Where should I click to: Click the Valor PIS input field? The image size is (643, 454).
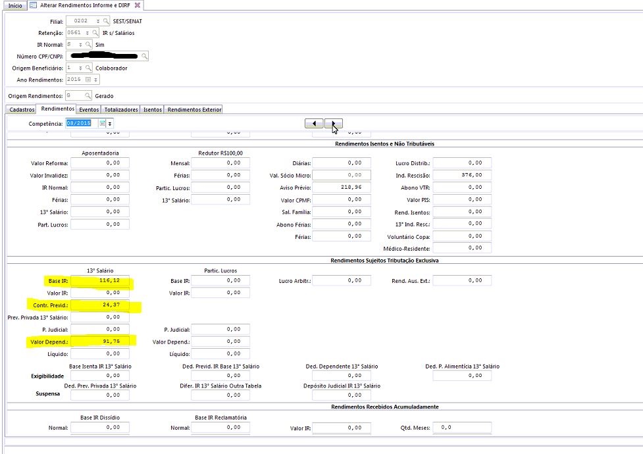coord(462,200)
